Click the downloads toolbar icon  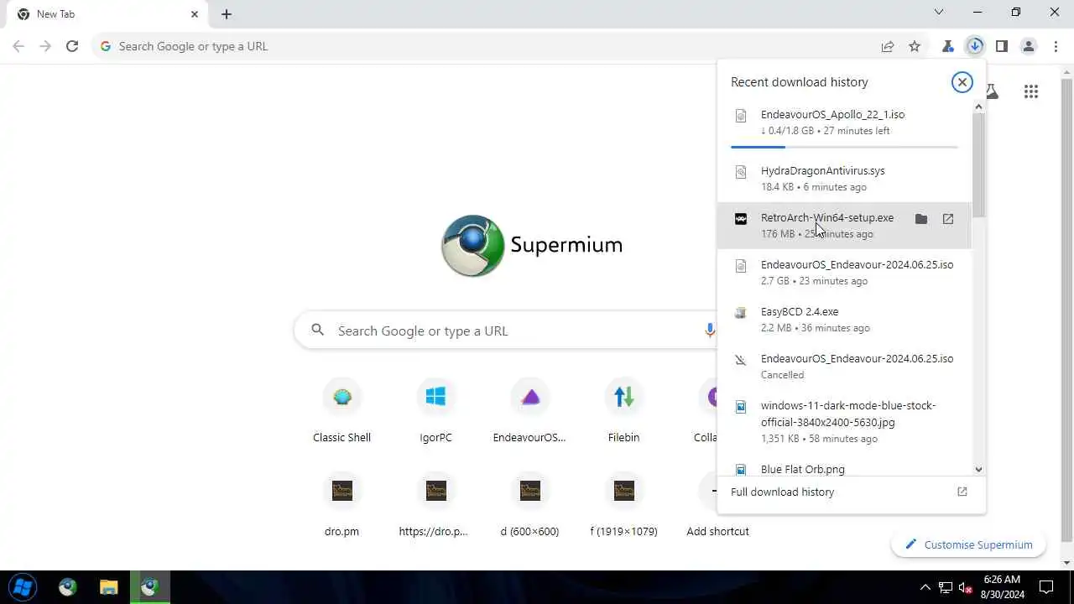pos(975,46)
